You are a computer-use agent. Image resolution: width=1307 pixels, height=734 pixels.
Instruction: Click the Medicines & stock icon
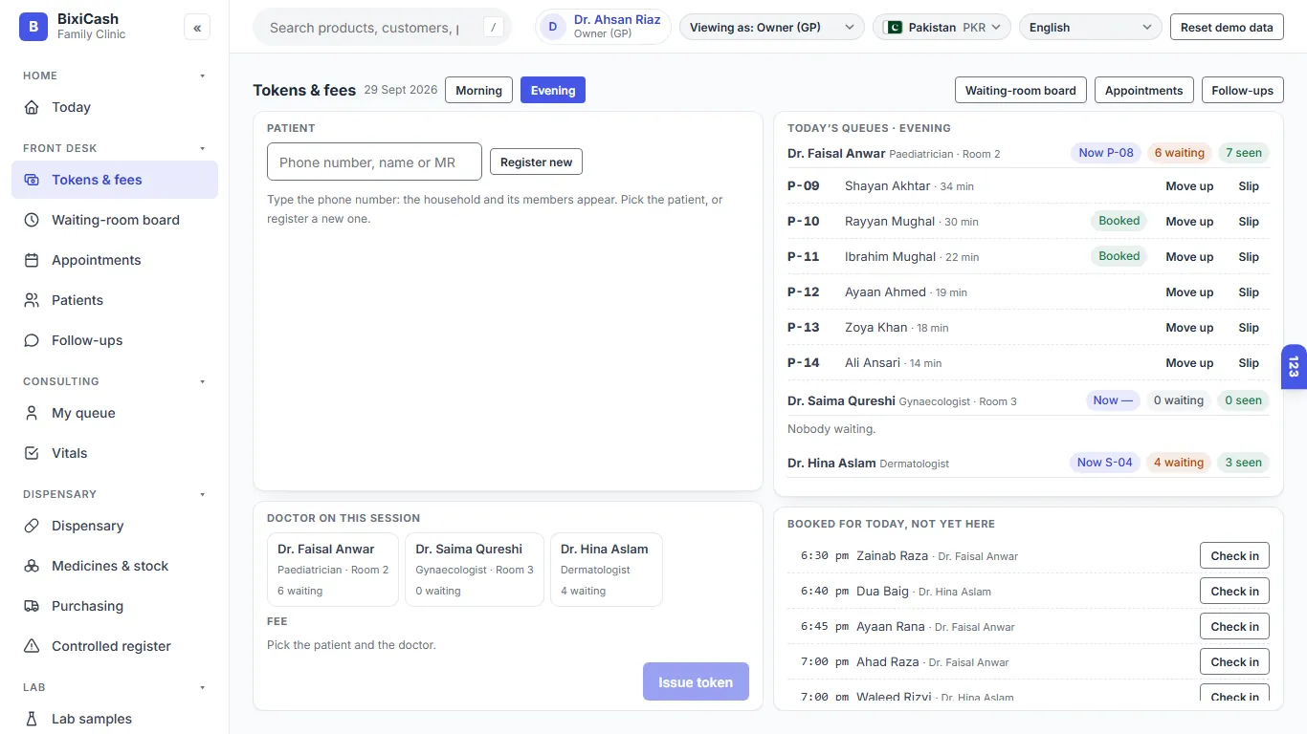click(32, 566)
